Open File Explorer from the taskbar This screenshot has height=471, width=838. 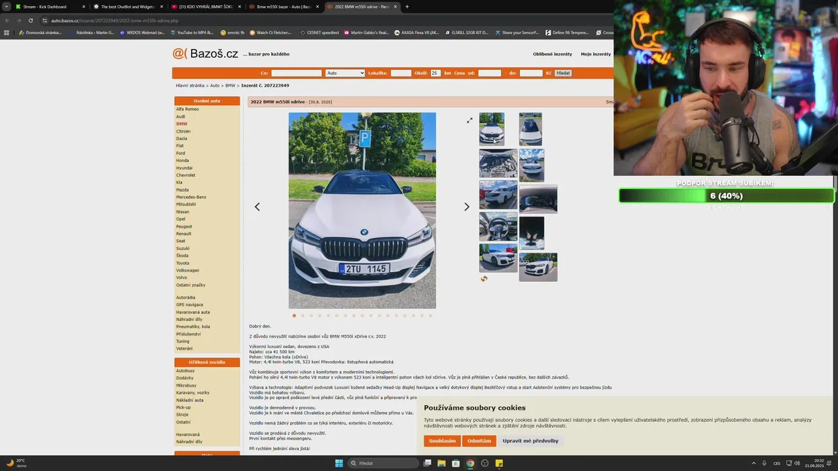pyautogui.click(x=441, y=463)
